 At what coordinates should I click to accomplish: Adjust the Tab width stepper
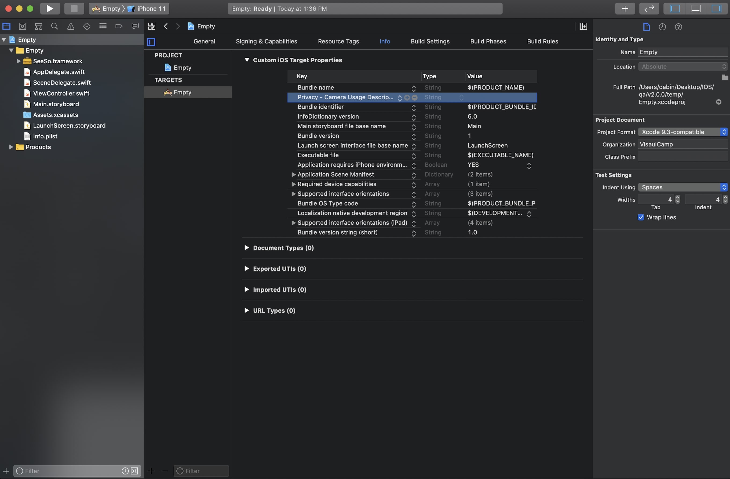pyautogui.click(x=678, y=200)
